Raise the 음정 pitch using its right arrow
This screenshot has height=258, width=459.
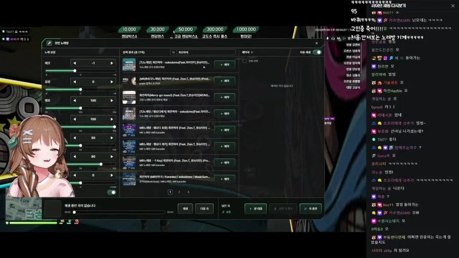[x=111, y=82]
